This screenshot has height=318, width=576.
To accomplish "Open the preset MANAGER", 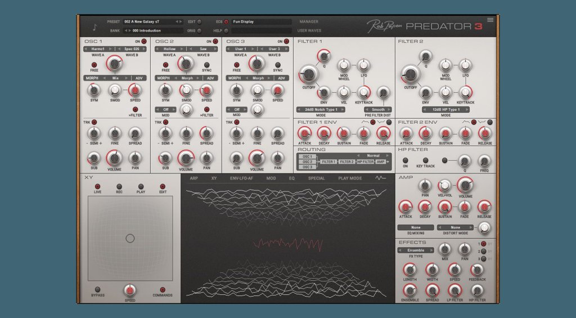I will [x=309, y=22].
